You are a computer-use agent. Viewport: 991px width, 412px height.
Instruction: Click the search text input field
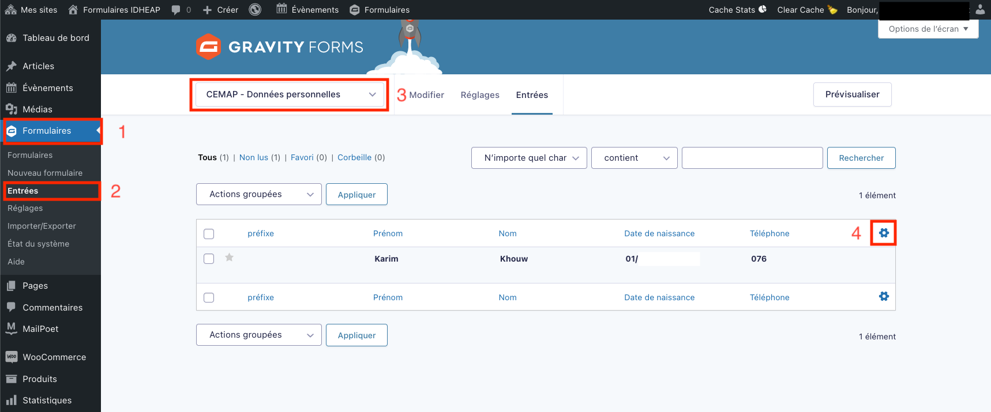752,158
